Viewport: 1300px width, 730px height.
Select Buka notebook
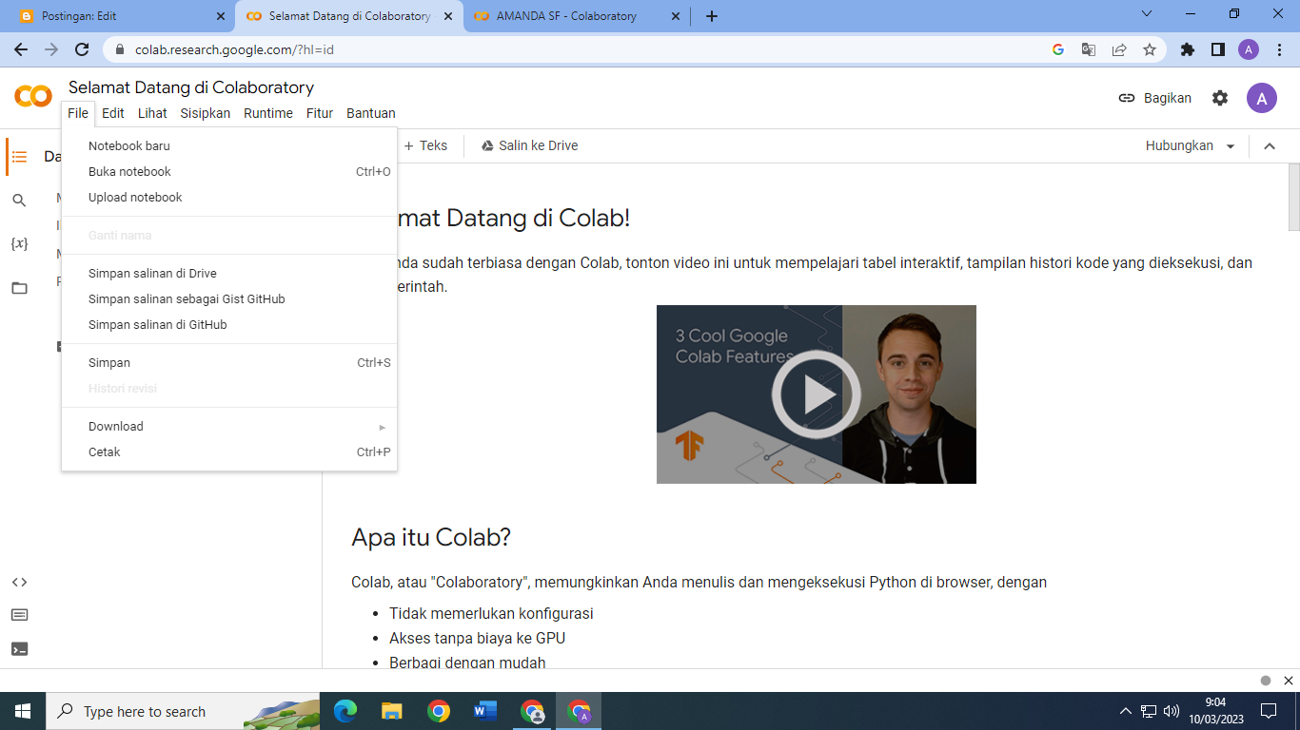(x=229, y=172)
